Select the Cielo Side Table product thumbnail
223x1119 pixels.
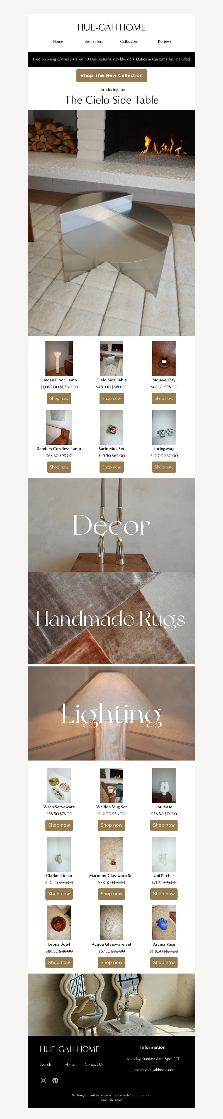click(111, 358)
